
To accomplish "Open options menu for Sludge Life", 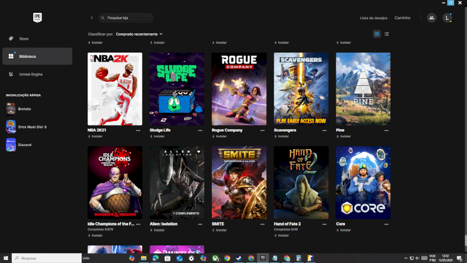I will (200, 130).
